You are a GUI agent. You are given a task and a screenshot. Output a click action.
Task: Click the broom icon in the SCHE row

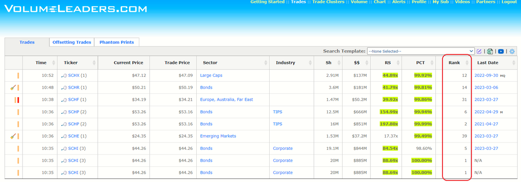(x=13, y=136)
